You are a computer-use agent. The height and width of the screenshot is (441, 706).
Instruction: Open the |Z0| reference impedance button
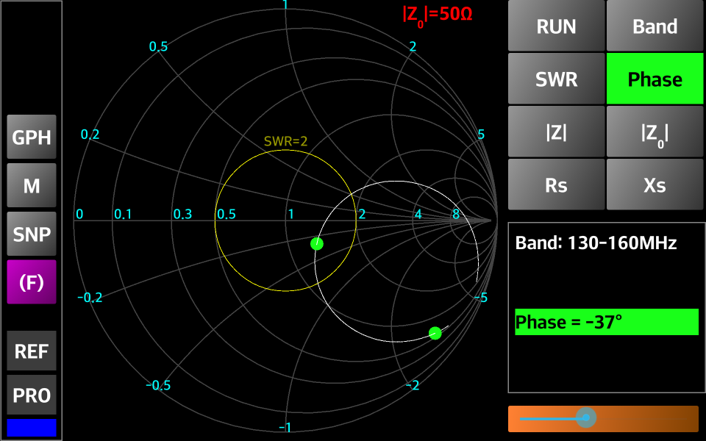click(x=655, y=132)
